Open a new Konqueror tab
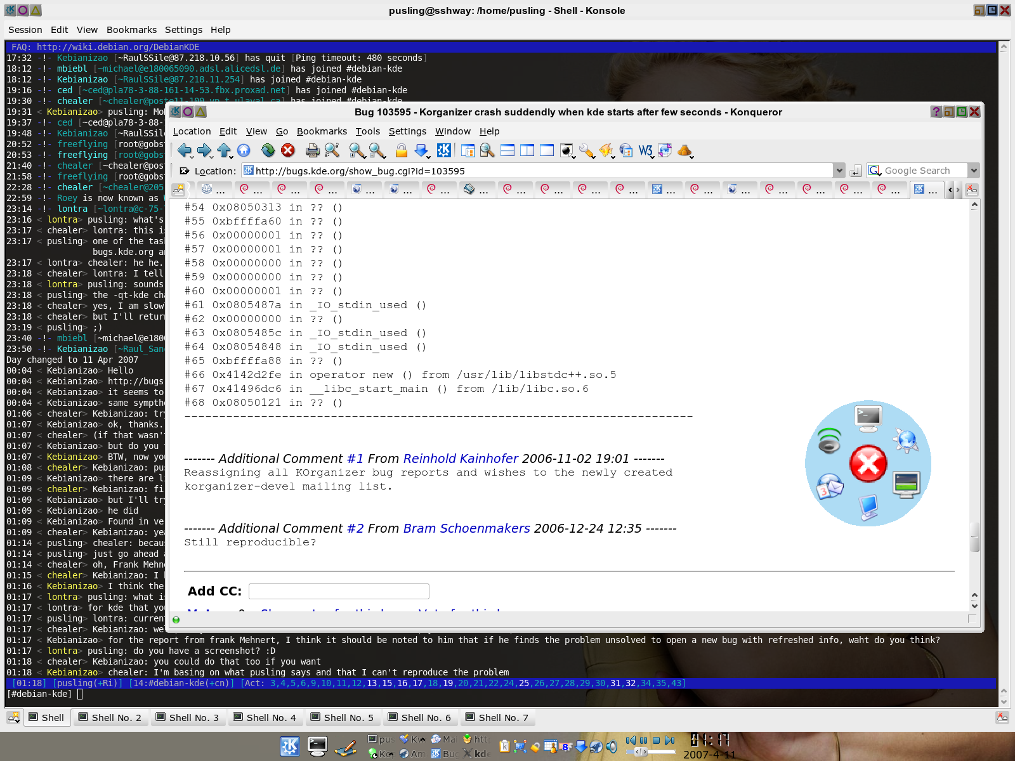This screenshot has height=761, width=1015. (179, 189)
